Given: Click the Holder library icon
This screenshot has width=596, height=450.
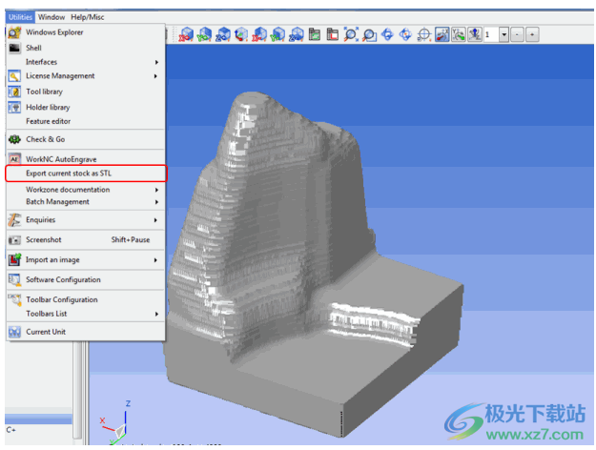Looking at the screenshot, I should pyautogui.click(x=14, y=107).
